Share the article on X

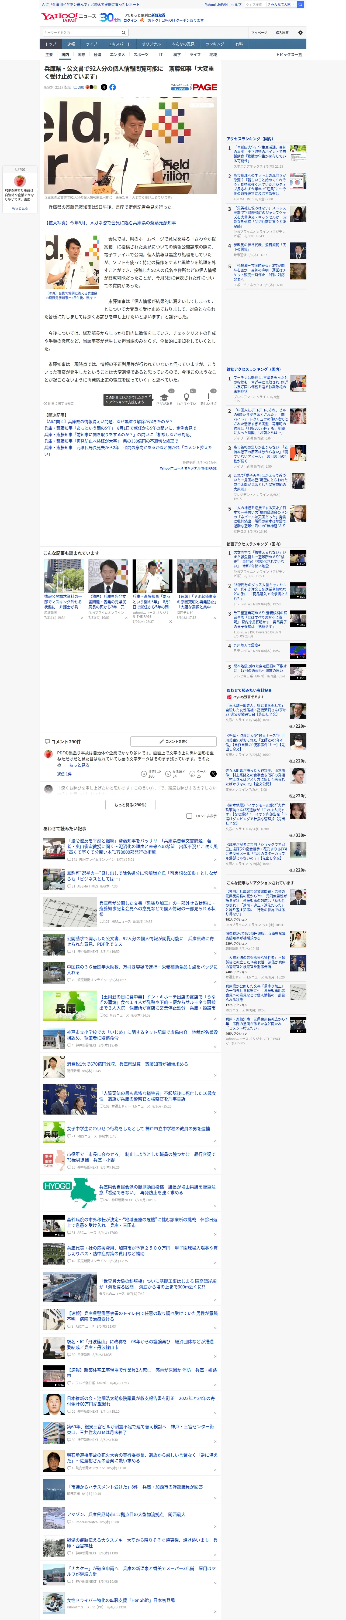104,87
